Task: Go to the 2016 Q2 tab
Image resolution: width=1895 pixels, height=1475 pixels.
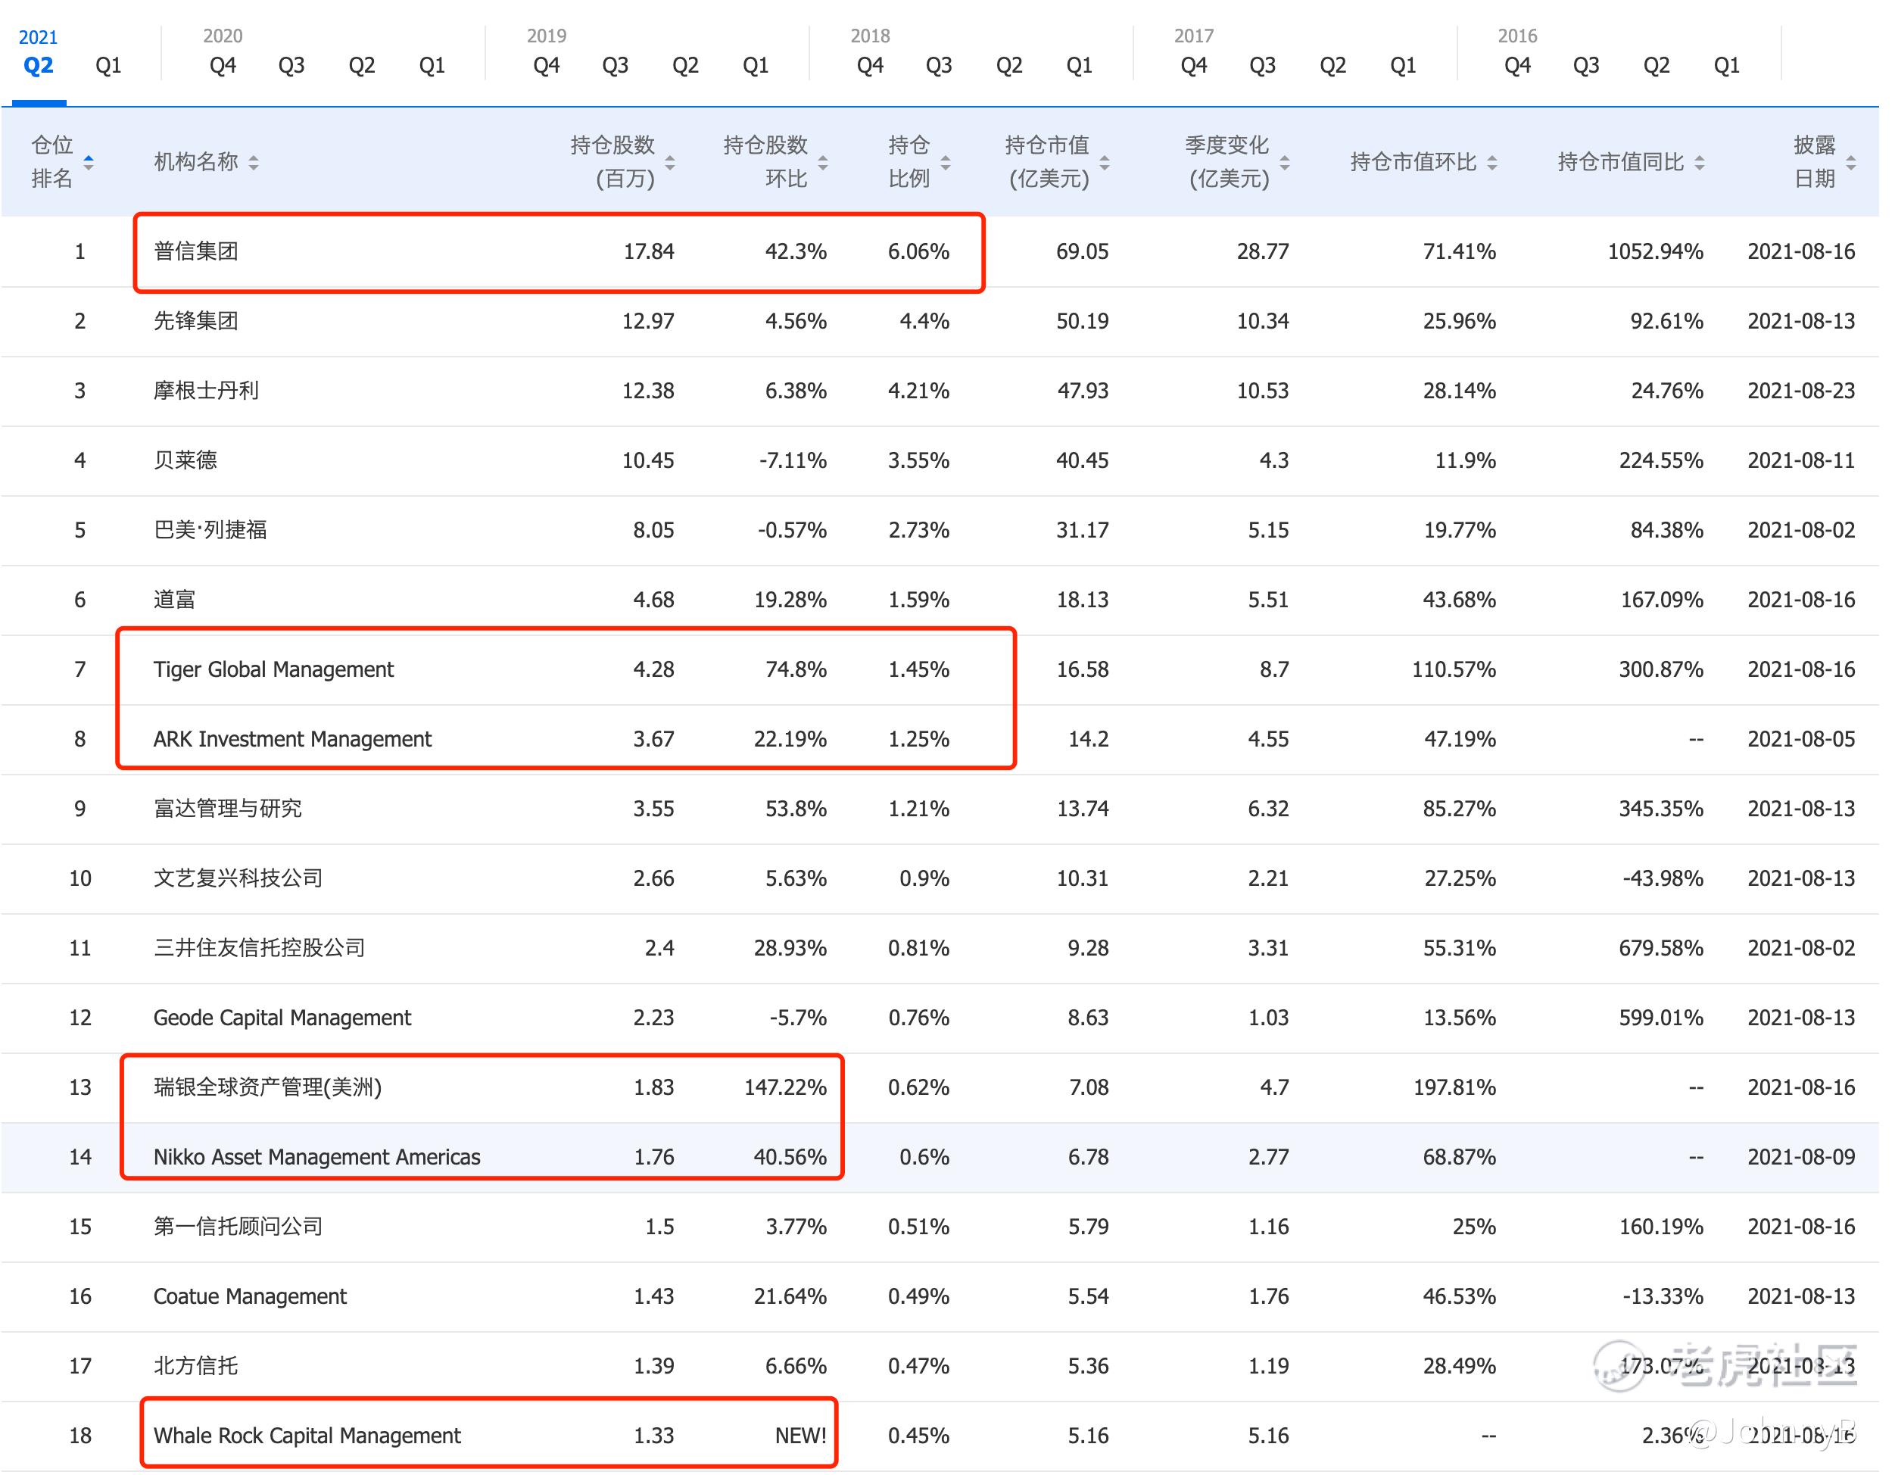Action: tap(1657, 65)
